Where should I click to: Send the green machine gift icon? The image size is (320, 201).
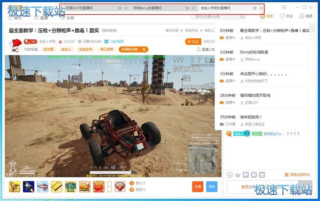coord(71,187)
